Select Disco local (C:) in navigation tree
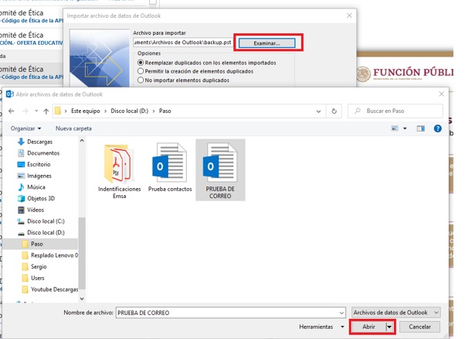This screenshot has width=465, height=339. 46,221
